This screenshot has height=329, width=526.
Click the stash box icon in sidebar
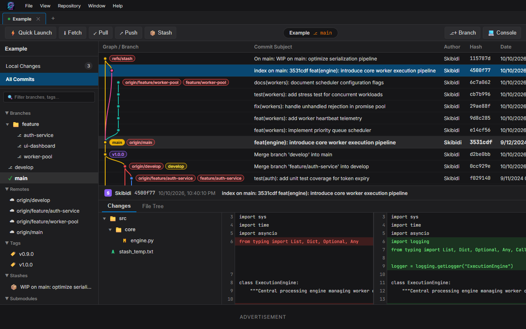coord(14,287)
